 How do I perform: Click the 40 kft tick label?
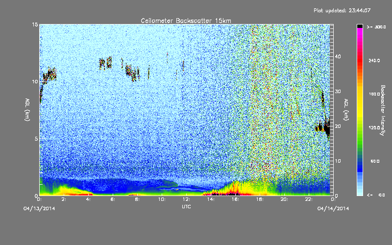pyautogui.click(x=338, y=56)
